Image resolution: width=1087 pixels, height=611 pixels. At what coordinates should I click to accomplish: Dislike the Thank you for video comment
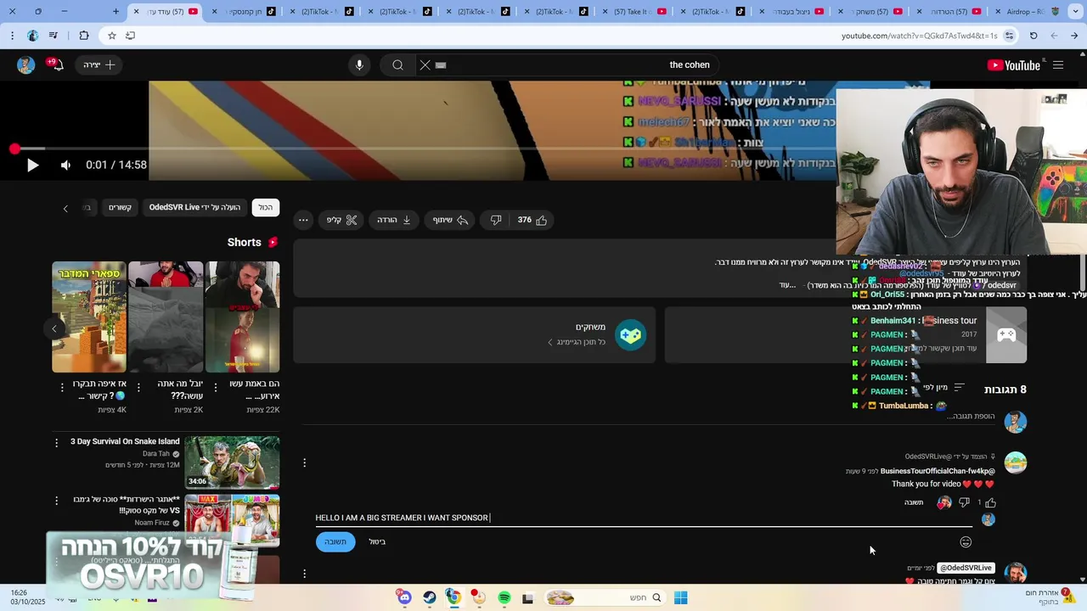pos(964,502)
